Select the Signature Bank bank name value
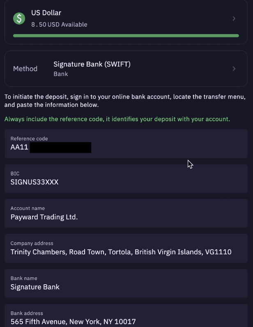The height and width of the screenshot is (327, 253). pyautogui.click(x=35, y=287)
